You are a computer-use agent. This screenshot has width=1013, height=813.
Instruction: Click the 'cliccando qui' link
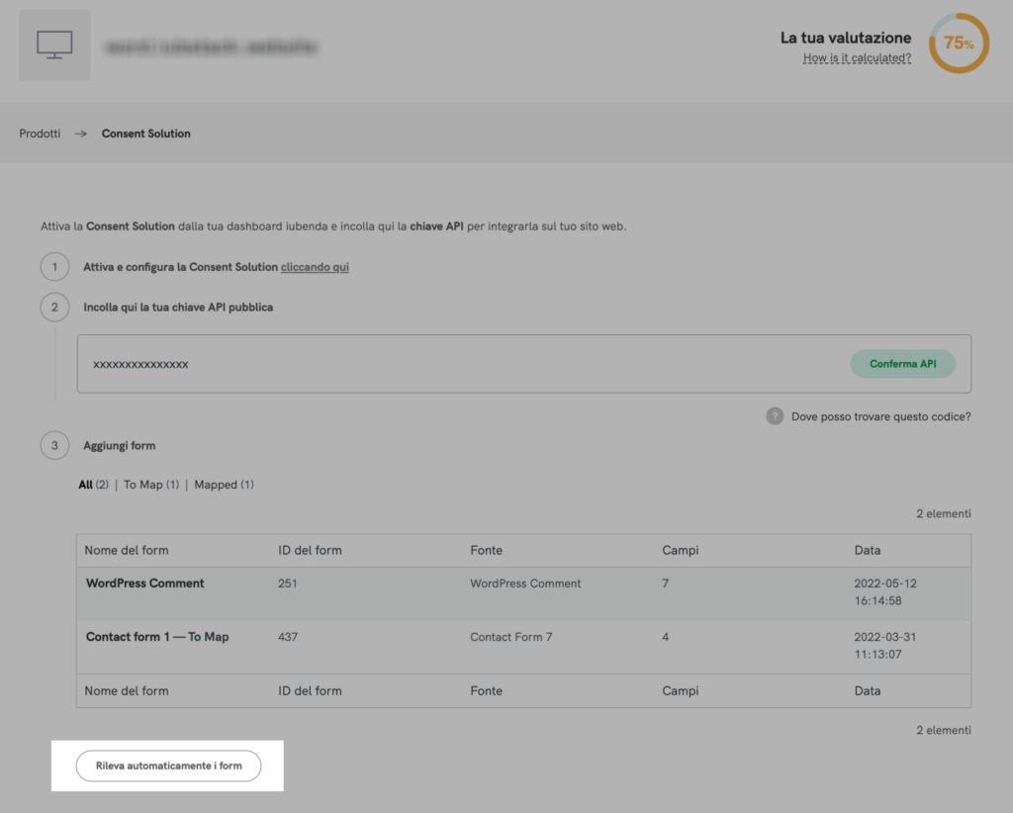[x=315, y=267]
